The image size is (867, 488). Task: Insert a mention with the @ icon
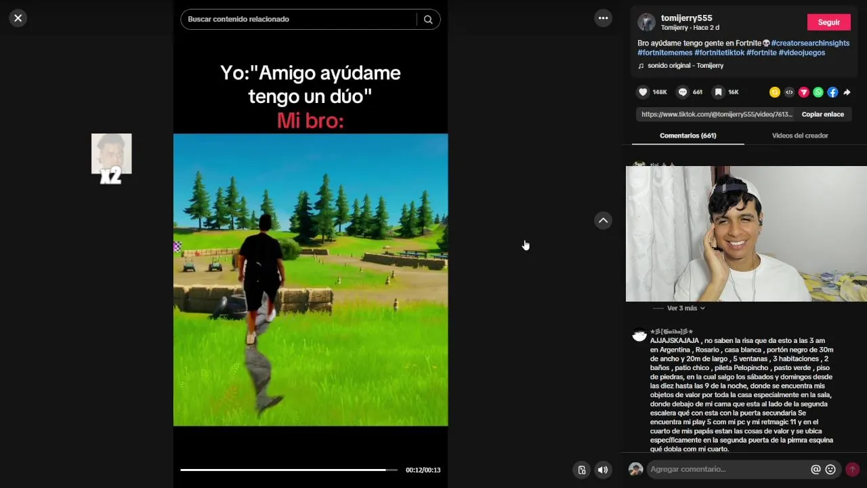(816, 469)
